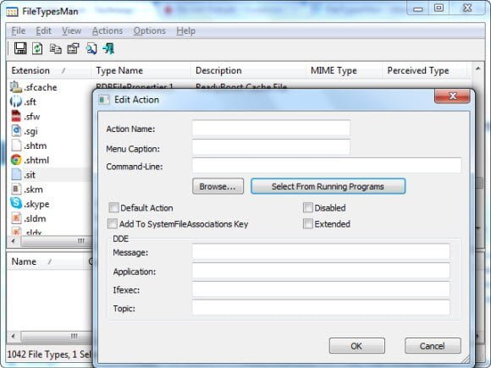
Task: Select the .shtml Chrome icon
Action: point(15,160)
